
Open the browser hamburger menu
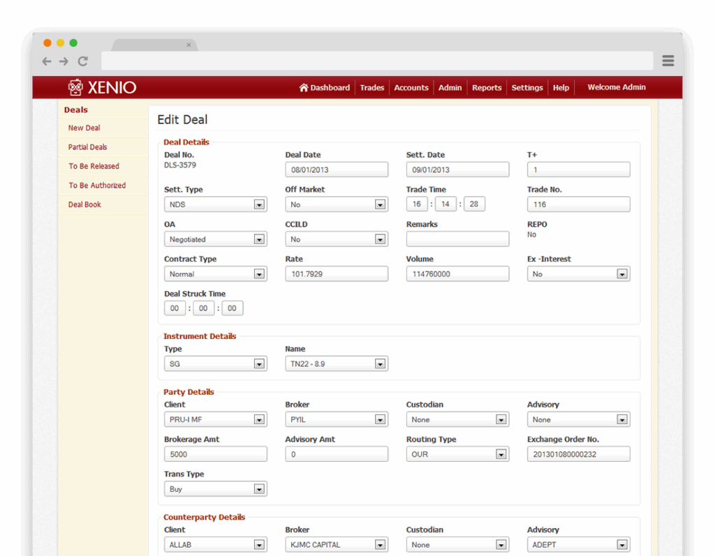668,61
